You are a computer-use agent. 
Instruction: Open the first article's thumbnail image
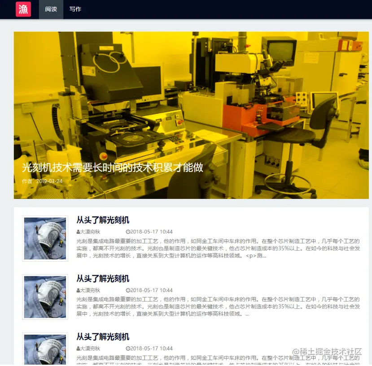pyautogui.click(x=45, y=238)
